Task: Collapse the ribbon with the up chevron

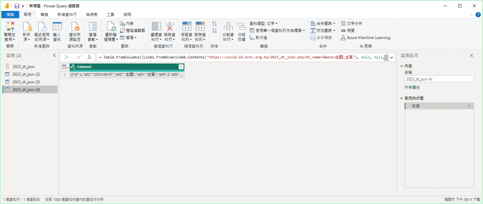Action: (471, 15)
